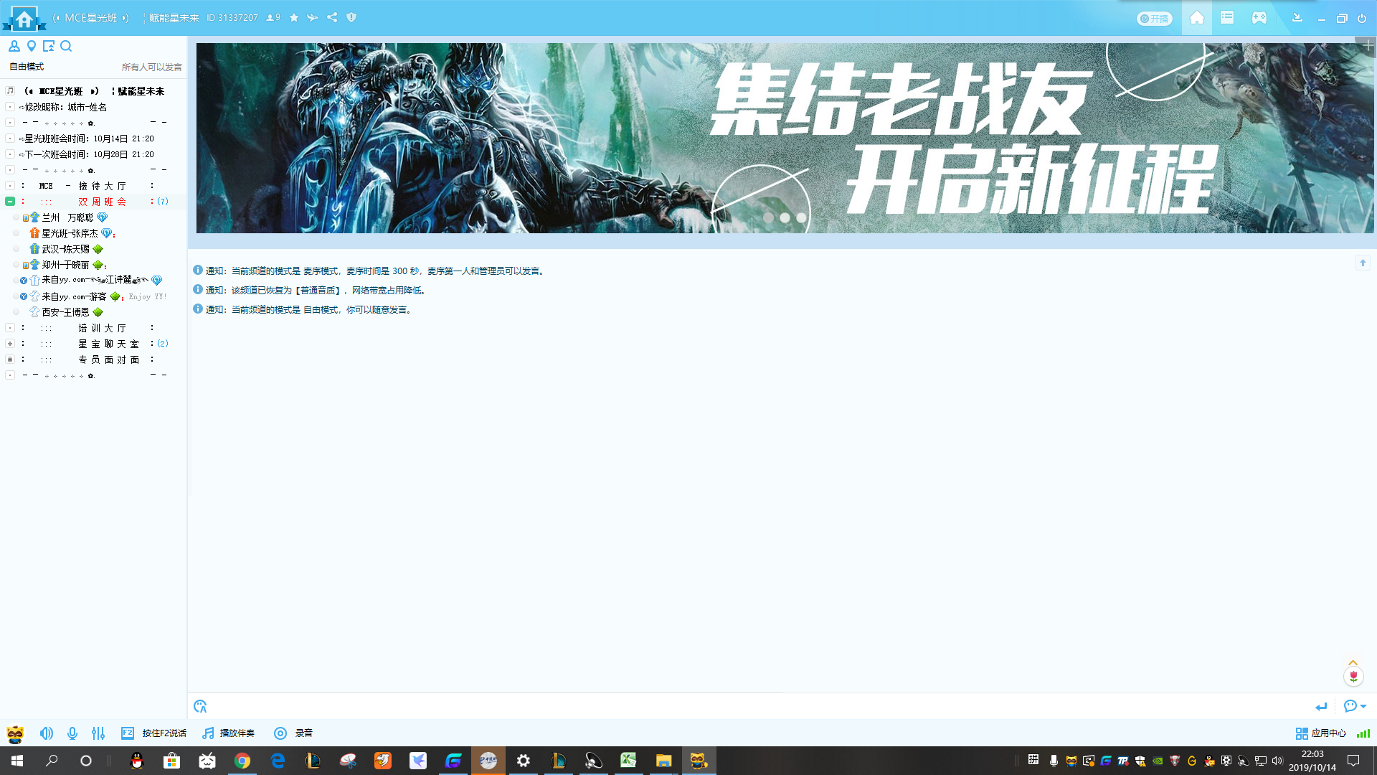Viewport: 1377px width, 775px height.
Task: Click the location pin icon in sidebar
Action: (32, 46)
